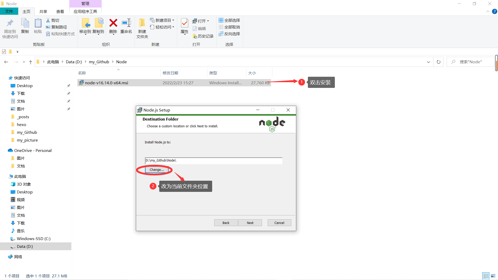This screenshot has width=498, height=280.
Task: Click Data (D:) in the address breadcrumb
Action: coord(74,62)
